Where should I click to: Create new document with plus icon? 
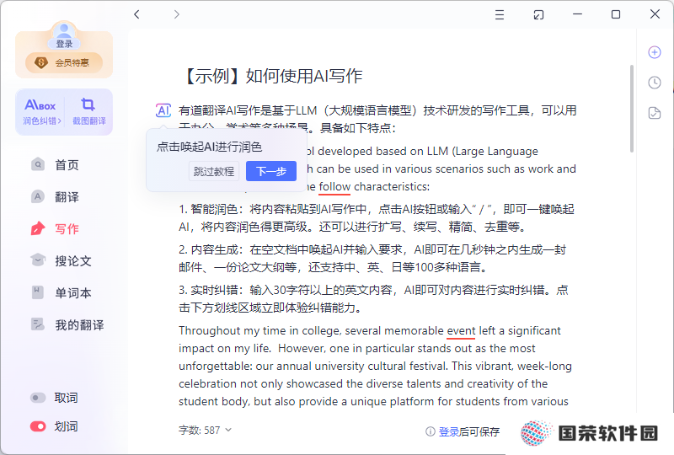(655, 52)
